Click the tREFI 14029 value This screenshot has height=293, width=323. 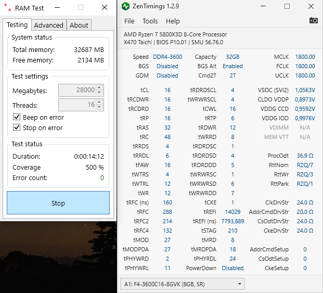point(232,212)
